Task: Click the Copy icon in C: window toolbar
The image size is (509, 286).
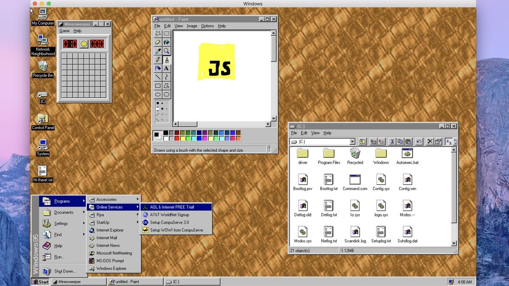Action: (x=400, y=142)
